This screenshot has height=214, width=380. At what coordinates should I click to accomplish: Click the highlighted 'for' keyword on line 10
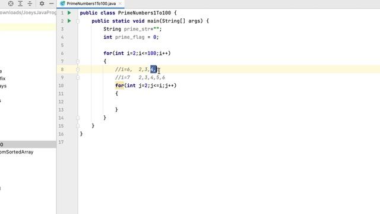click(119, 86)
